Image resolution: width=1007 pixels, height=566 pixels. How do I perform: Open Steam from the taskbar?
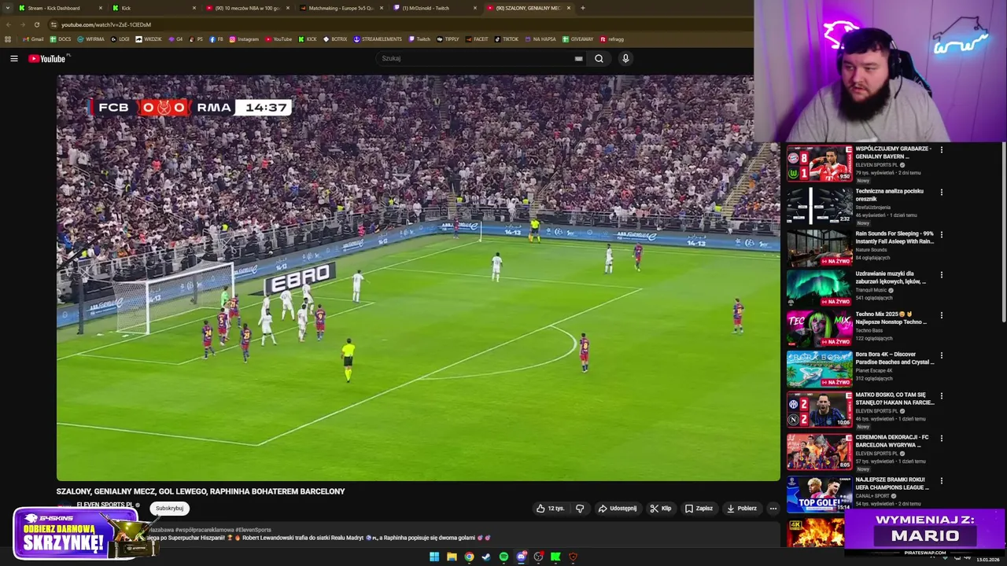pyautogui.click(x=486, y=557)
